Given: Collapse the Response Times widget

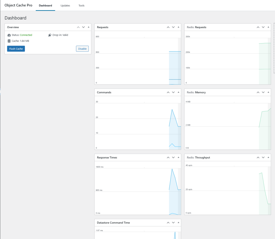Looking at the screenshot, I should [x=178, y=157].
